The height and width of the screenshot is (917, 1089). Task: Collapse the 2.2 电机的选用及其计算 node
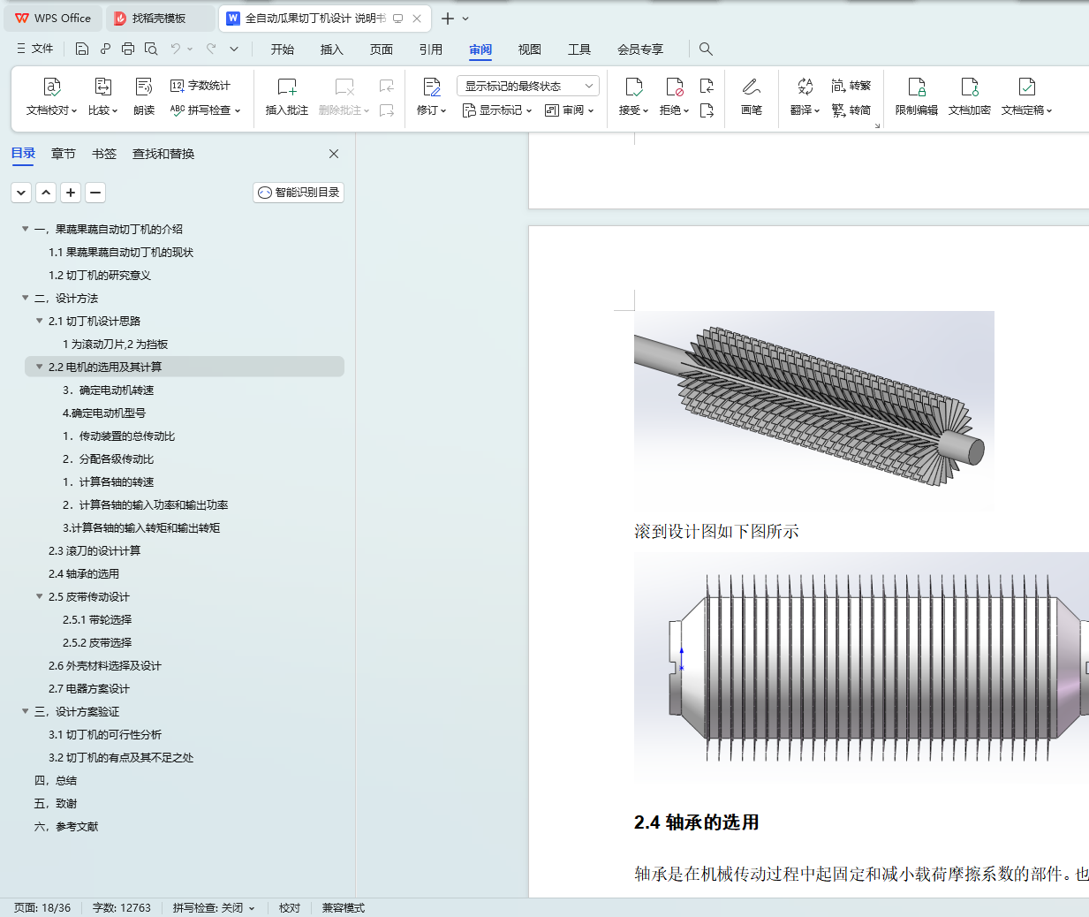tap(40, 367)
